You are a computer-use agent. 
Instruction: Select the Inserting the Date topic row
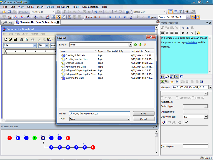click(106, 78)
